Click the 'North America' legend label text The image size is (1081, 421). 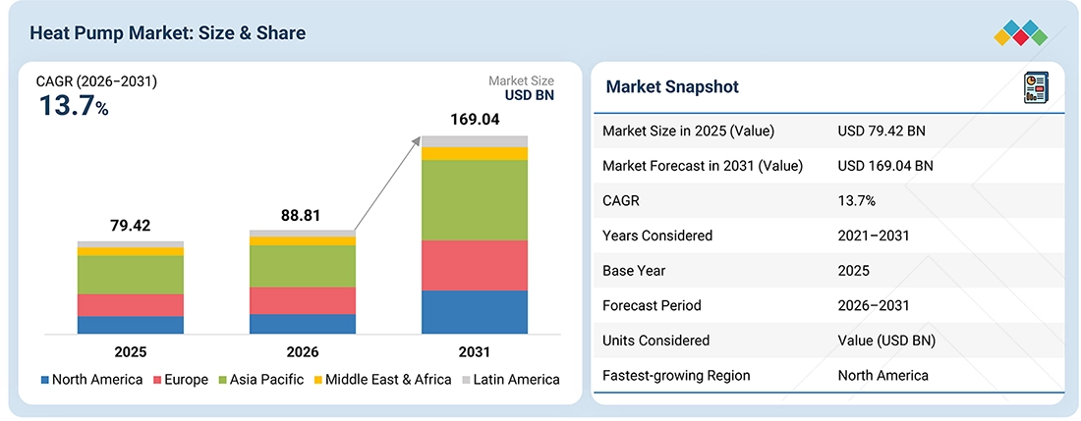pos(98,380)
